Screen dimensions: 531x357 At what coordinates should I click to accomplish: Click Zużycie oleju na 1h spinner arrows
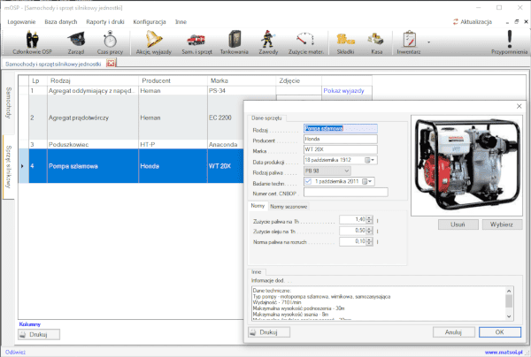click(x=369, y=231)
